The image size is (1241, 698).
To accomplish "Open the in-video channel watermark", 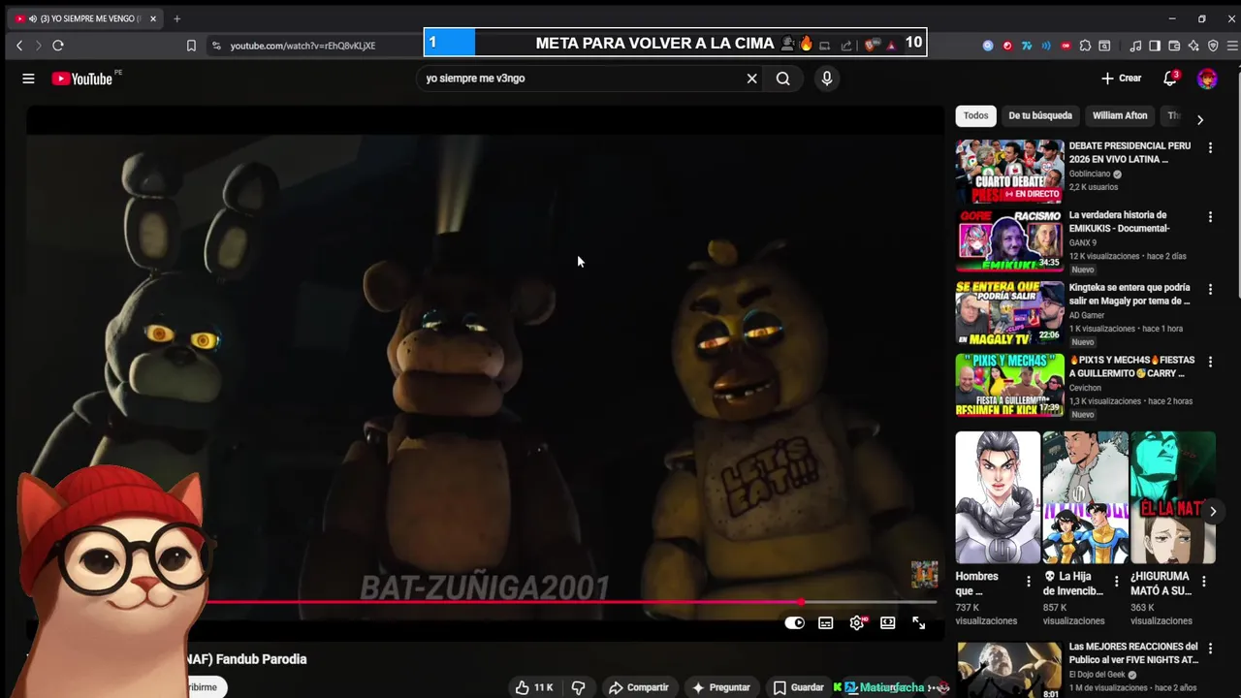I will (x=924, y=574).
